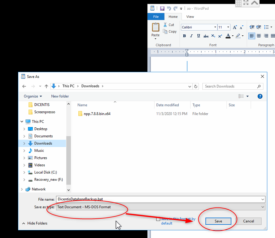This screenshot has height=238, width=275.
Task: Click the New folder button
Action: point(60,96)
